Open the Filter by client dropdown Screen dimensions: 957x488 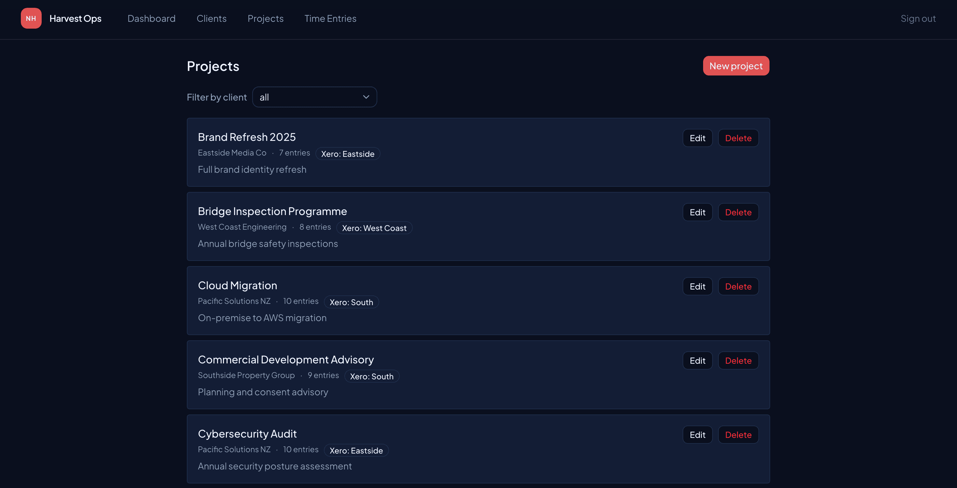pos(314,97)
